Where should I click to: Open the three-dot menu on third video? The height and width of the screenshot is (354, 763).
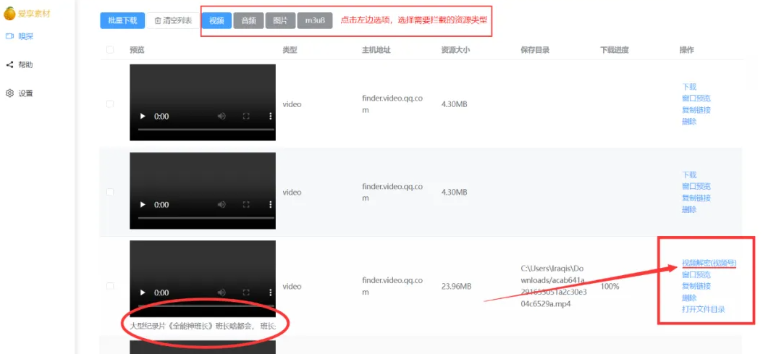271,292
